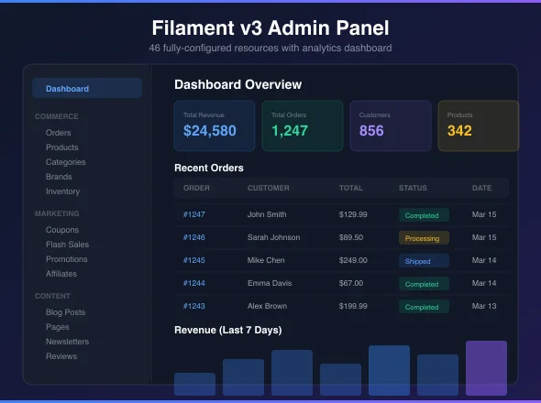This screenshot has width=541, height=403.
Task: Go to the Newsletters page
Action: (x=67, y=342)
